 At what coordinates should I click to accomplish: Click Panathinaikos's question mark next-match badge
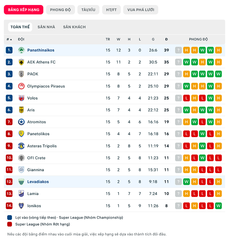pos(179,50)
